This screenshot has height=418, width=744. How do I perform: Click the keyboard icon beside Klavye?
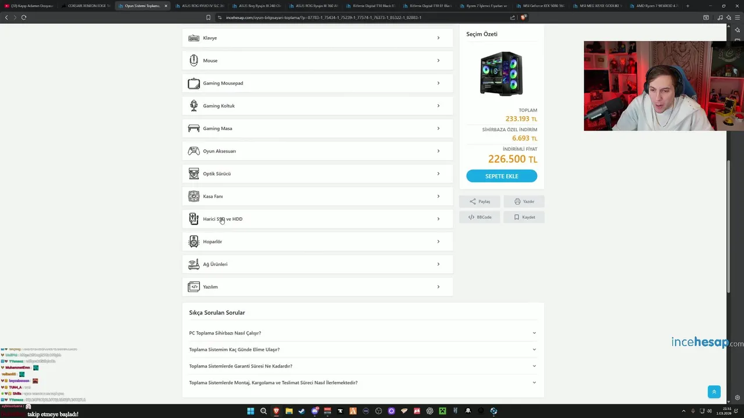[194, 38]
